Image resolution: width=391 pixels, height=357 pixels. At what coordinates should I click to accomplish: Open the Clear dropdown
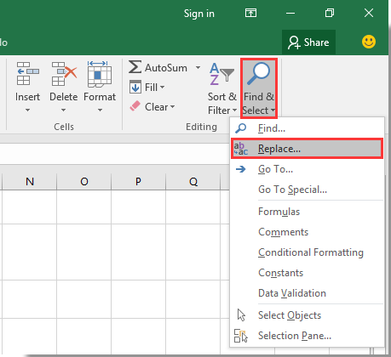click(x=152, y=107)
